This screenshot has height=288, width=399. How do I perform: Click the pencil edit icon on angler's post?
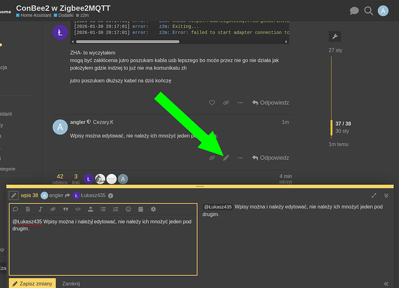[226, 158]
